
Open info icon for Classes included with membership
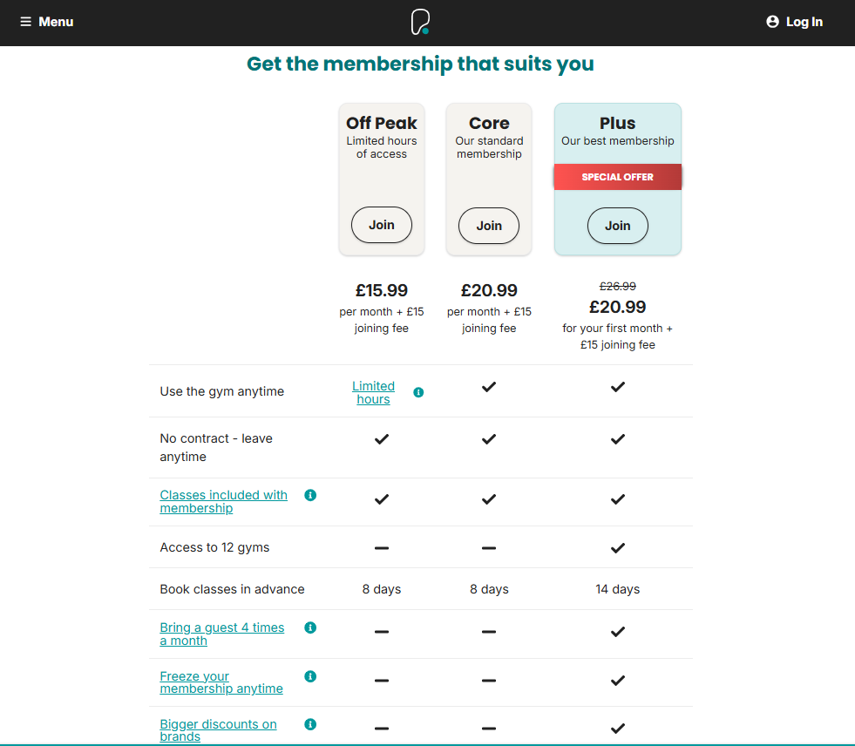tap(310, 495)
